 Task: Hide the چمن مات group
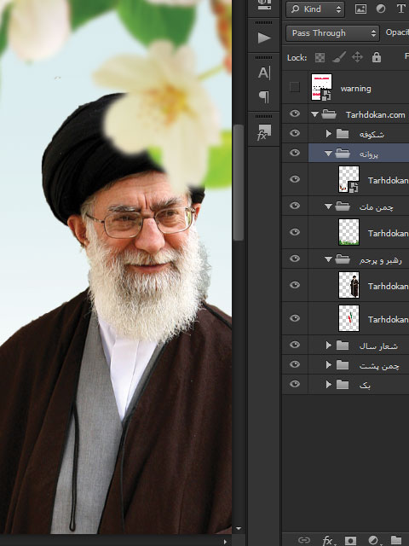[x=295, y=206]
